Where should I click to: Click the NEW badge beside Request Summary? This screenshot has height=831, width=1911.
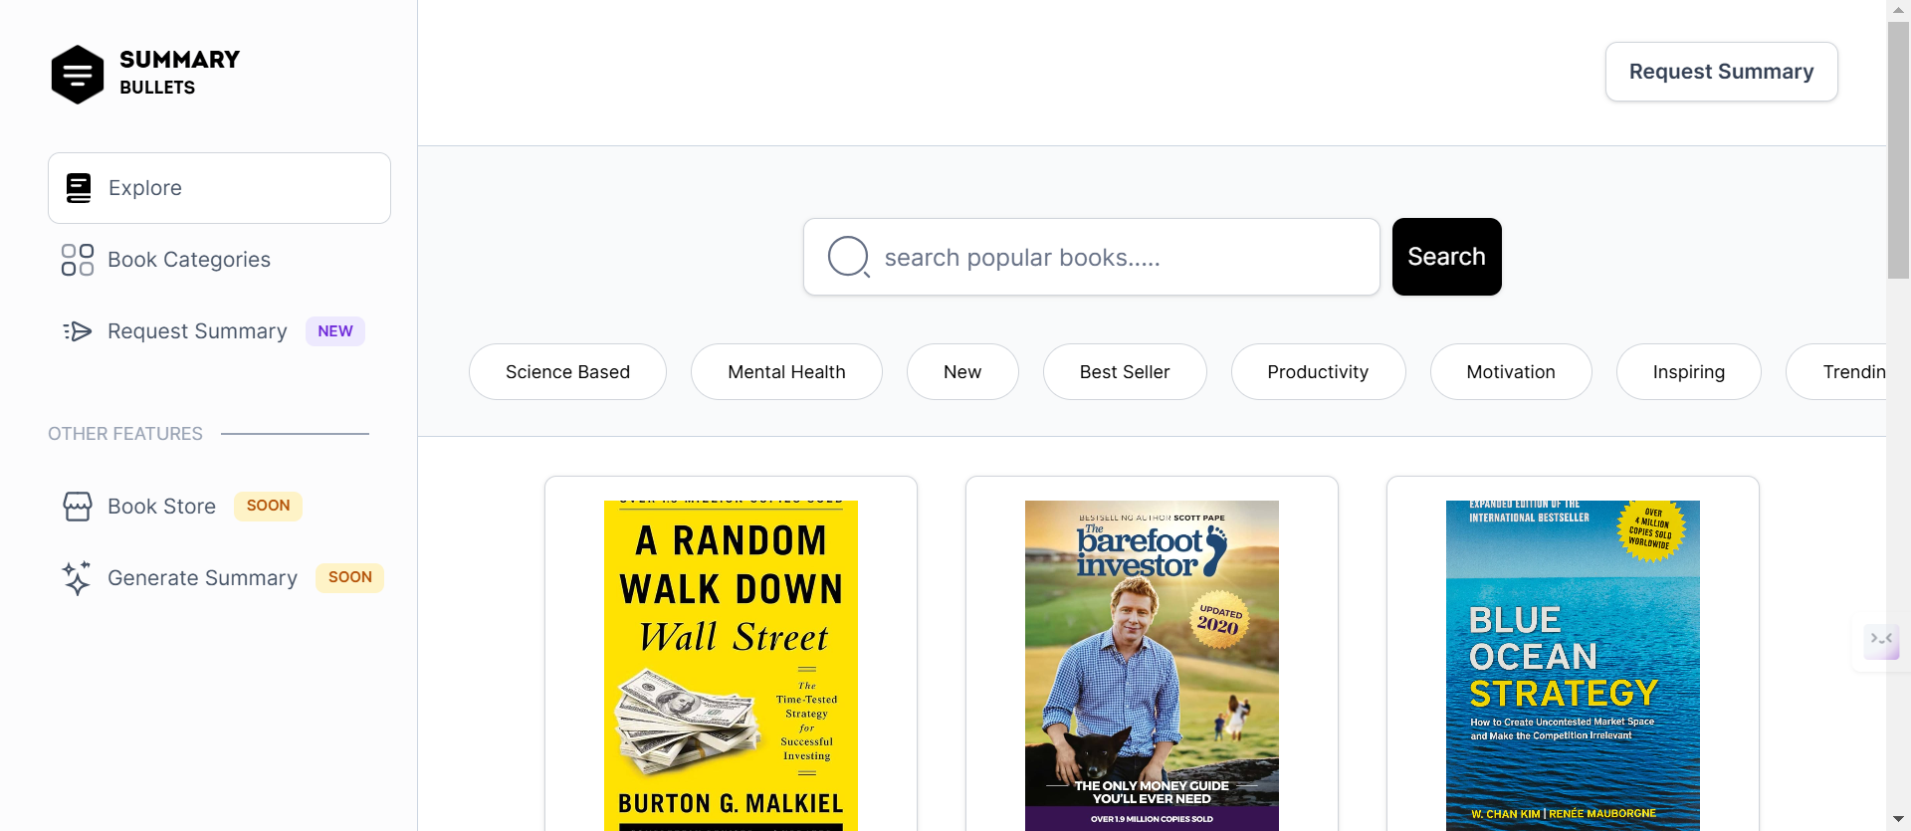335,331
